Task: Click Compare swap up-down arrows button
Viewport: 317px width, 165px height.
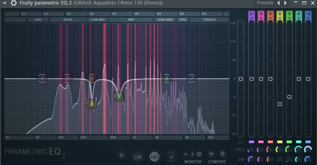Action: (223, 154)
